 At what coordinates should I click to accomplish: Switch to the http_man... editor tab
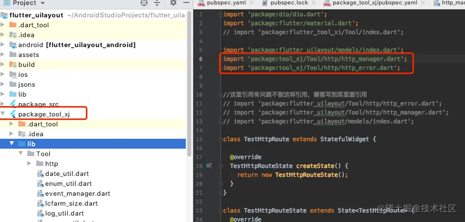(449, 3)
